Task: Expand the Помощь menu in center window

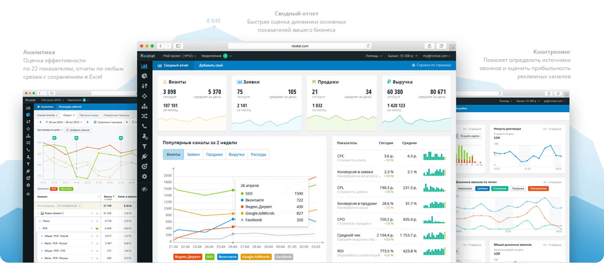Action: point(374,56)
